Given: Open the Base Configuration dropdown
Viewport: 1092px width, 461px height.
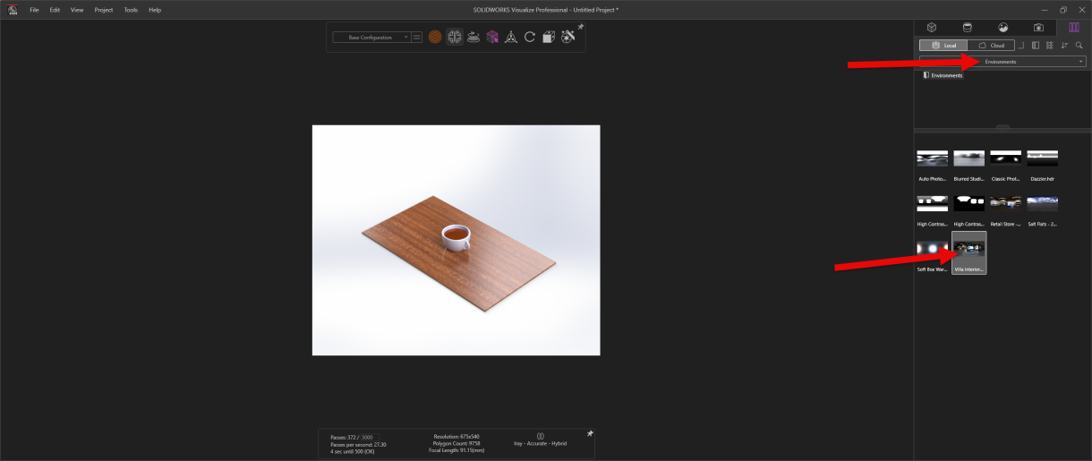Looking at the screenshot, I should coord(371,38).
